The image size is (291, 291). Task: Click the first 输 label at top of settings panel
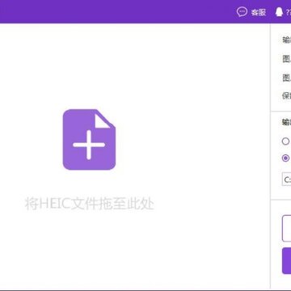click(286, 40)
